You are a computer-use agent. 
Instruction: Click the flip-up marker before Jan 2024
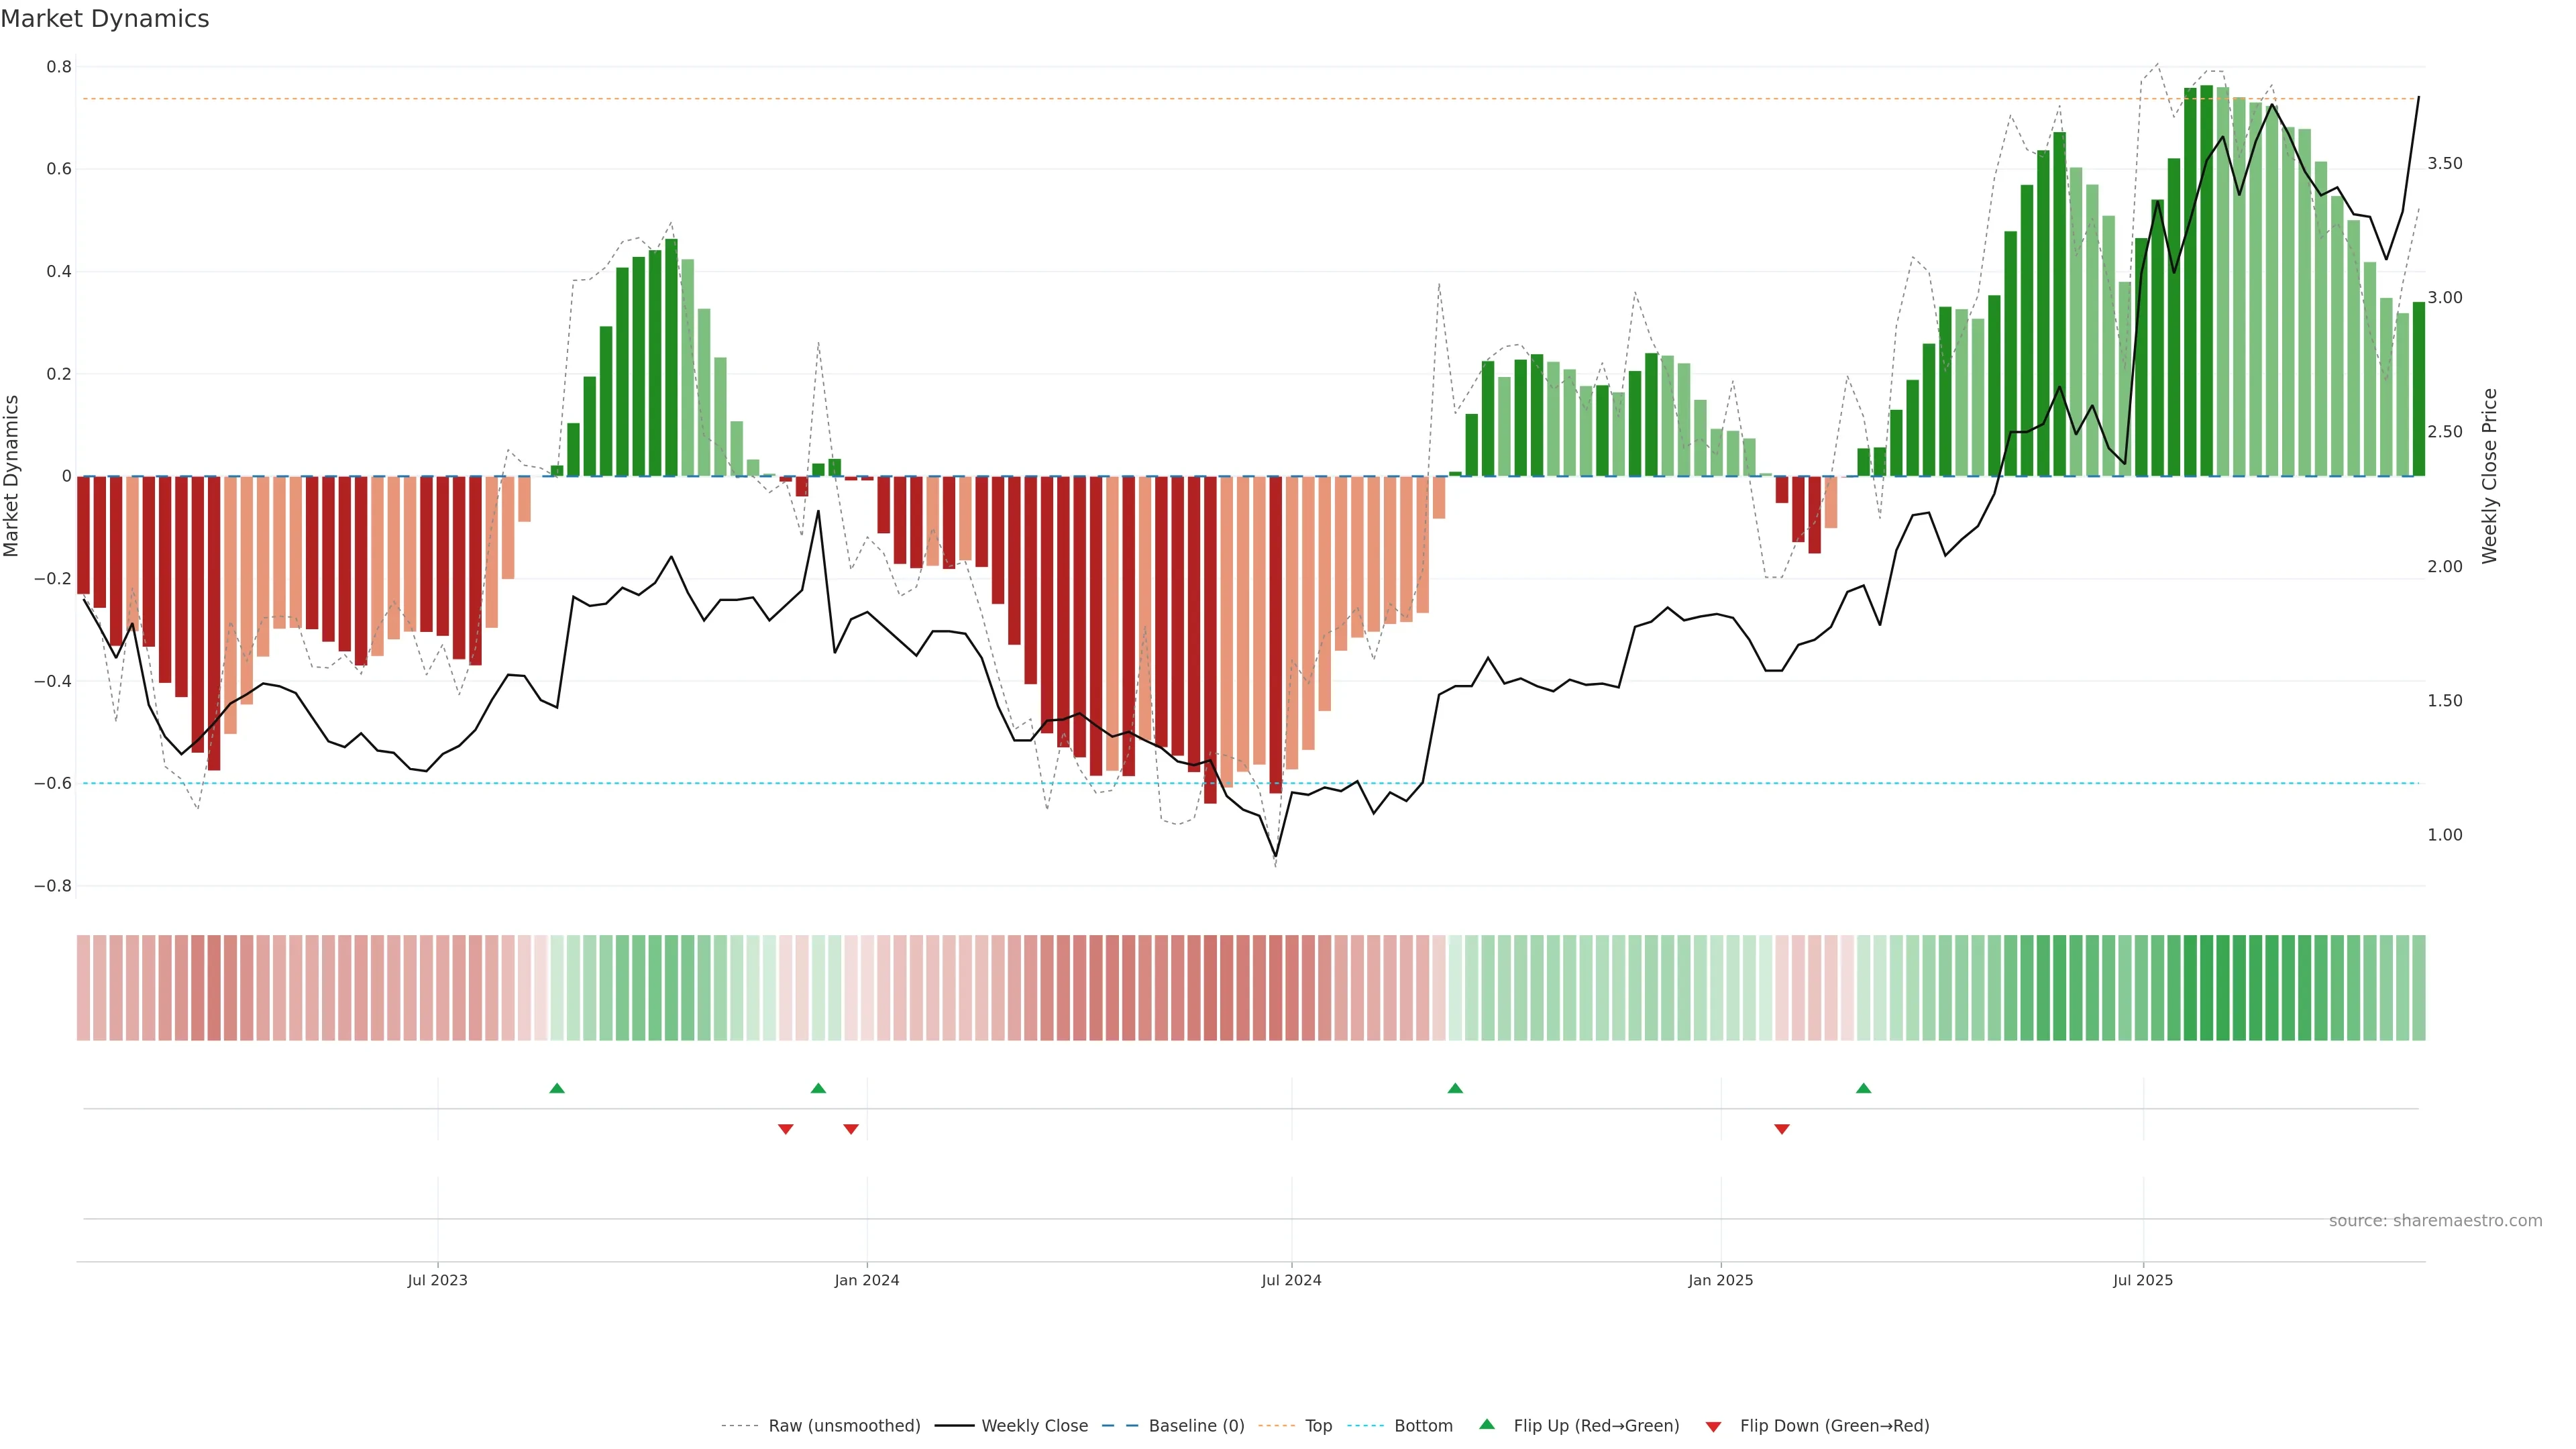(x=818, y=1088)
